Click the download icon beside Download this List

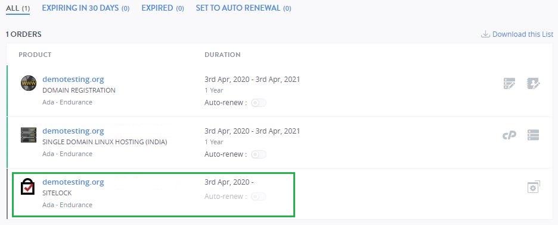coord(485,34)
